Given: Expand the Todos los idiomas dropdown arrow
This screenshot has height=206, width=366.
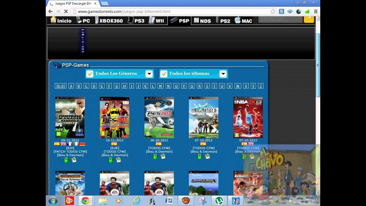Looking at the screenshot, I should [x=223, y=74].
